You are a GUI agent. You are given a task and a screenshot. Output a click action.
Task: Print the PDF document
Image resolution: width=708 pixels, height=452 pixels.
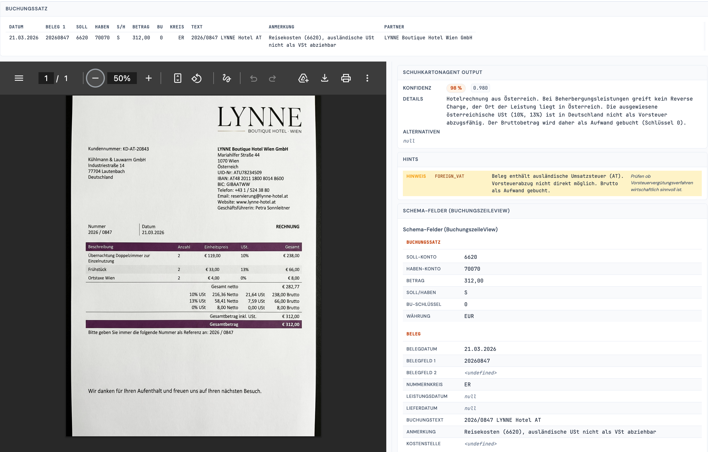click(346, 78)
